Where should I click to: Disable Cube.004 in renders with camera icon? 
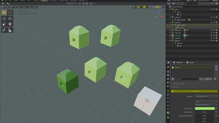point(217,33)
